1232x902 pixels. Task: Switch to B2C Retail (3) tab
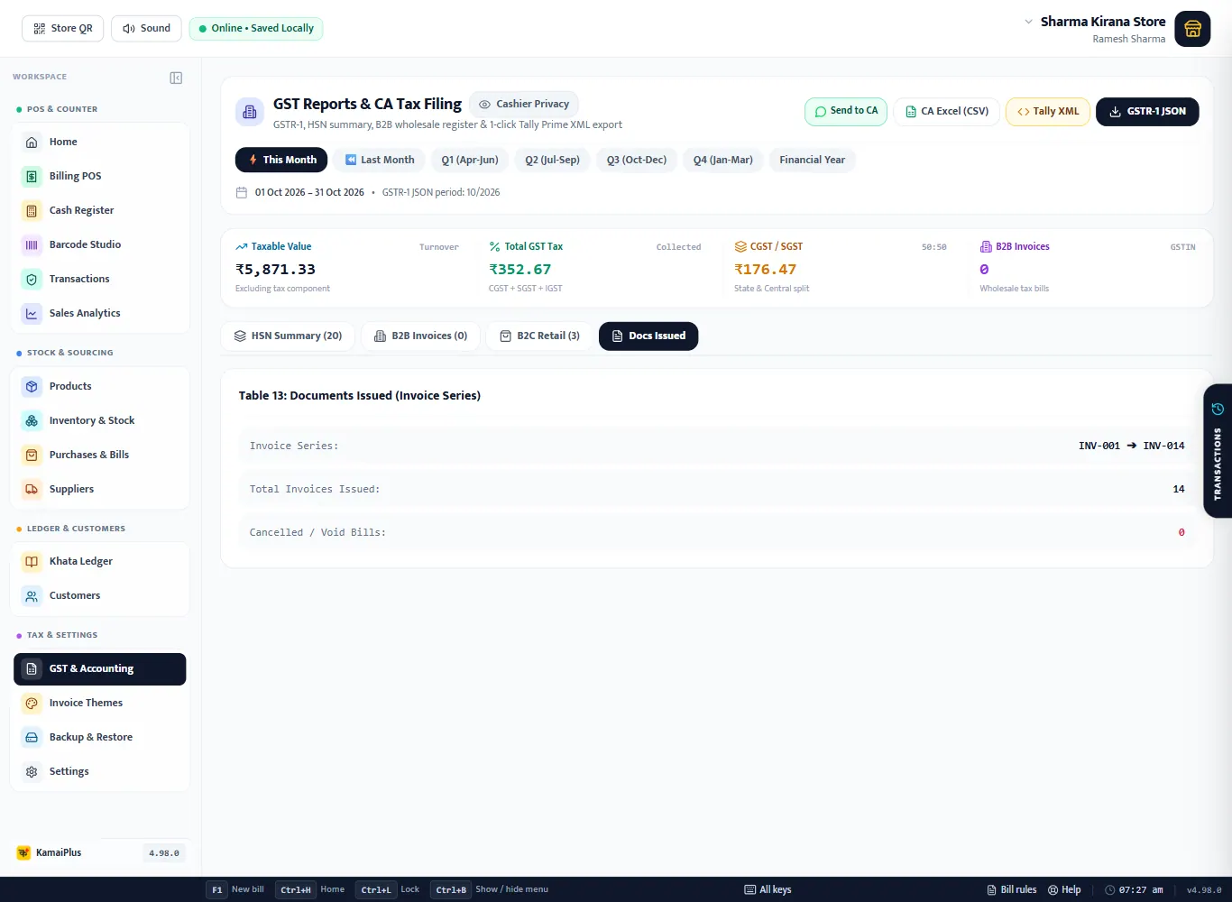point(539,336)
